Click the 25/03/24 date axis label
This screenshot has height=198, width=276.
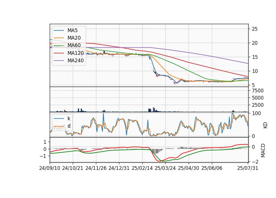(165, 168)
